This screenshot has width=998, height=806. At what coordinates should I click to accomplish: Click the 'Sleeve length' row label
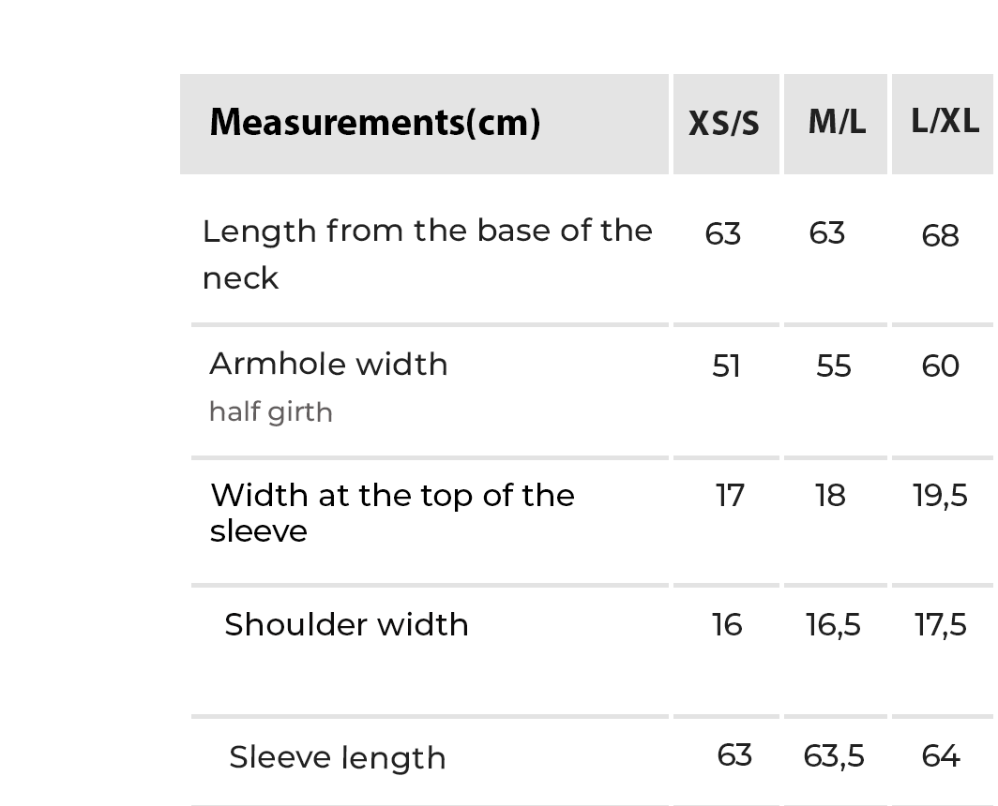click(337, 757)
